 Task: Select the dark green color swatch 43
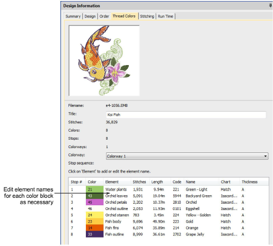(x=94, y=196)
